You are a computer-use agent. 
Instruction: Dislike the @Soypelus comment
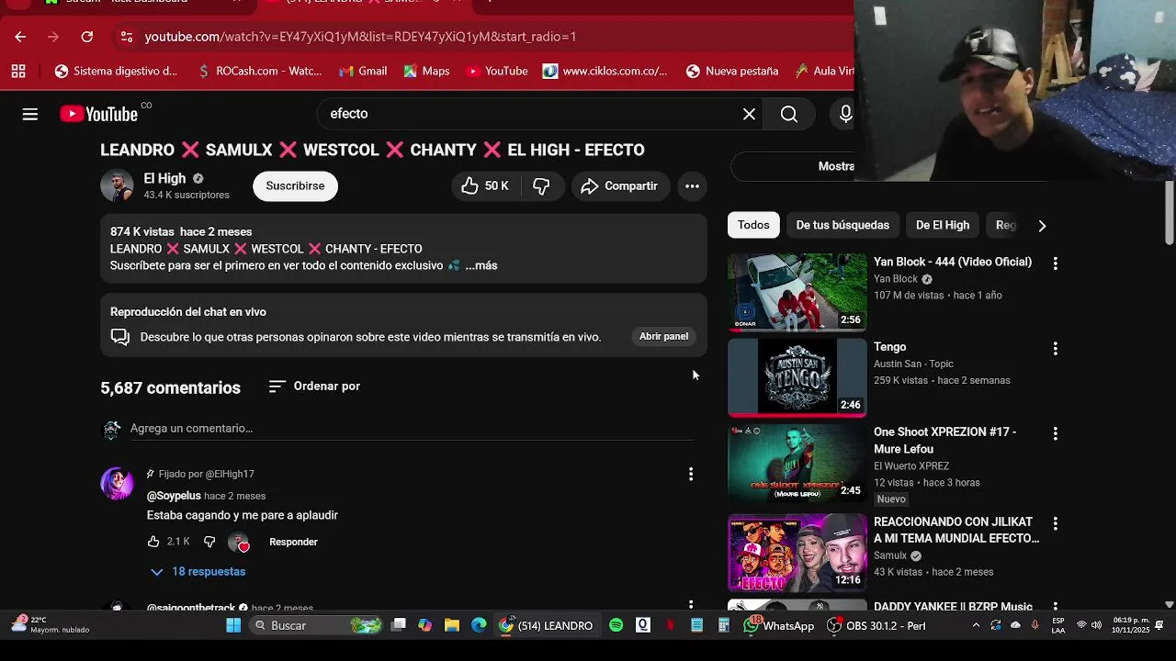[209, 542]
